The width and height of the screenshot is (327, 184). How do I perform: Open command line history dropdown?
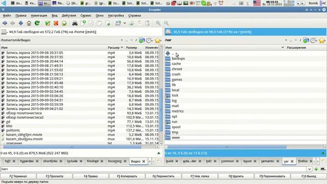[309, 169]
